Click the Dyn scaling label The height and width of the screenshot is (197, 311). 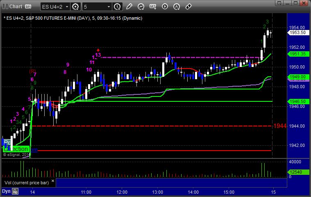[x=6, y=191]
